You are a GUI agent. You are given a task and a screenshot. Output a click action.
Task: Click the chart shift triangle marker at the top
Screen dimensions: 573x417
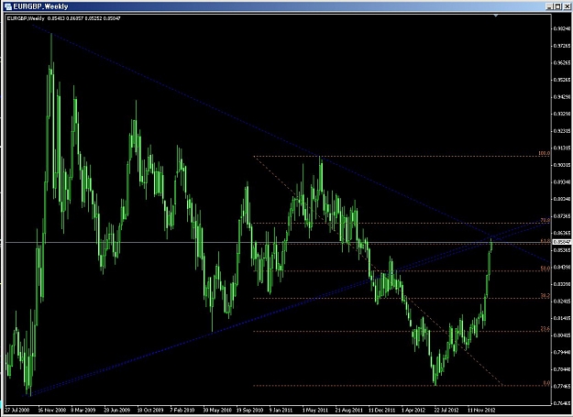tap(496, 16)
